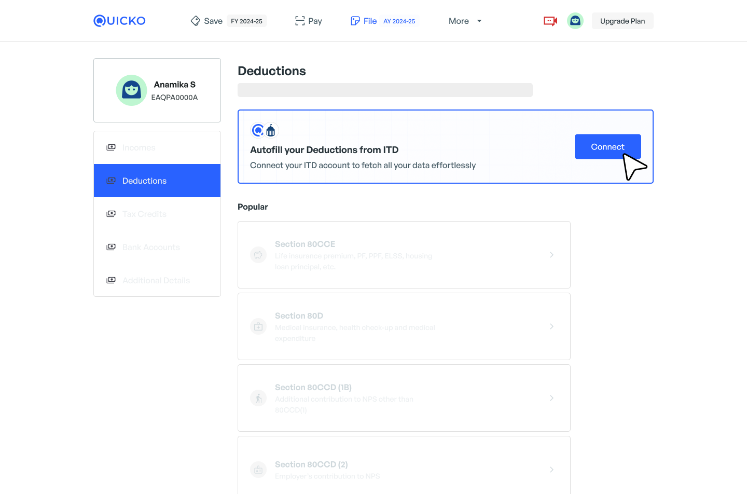Open Tax Credits in the sidebar
This screenshot has width=747, height=494.
click(144, 214)
